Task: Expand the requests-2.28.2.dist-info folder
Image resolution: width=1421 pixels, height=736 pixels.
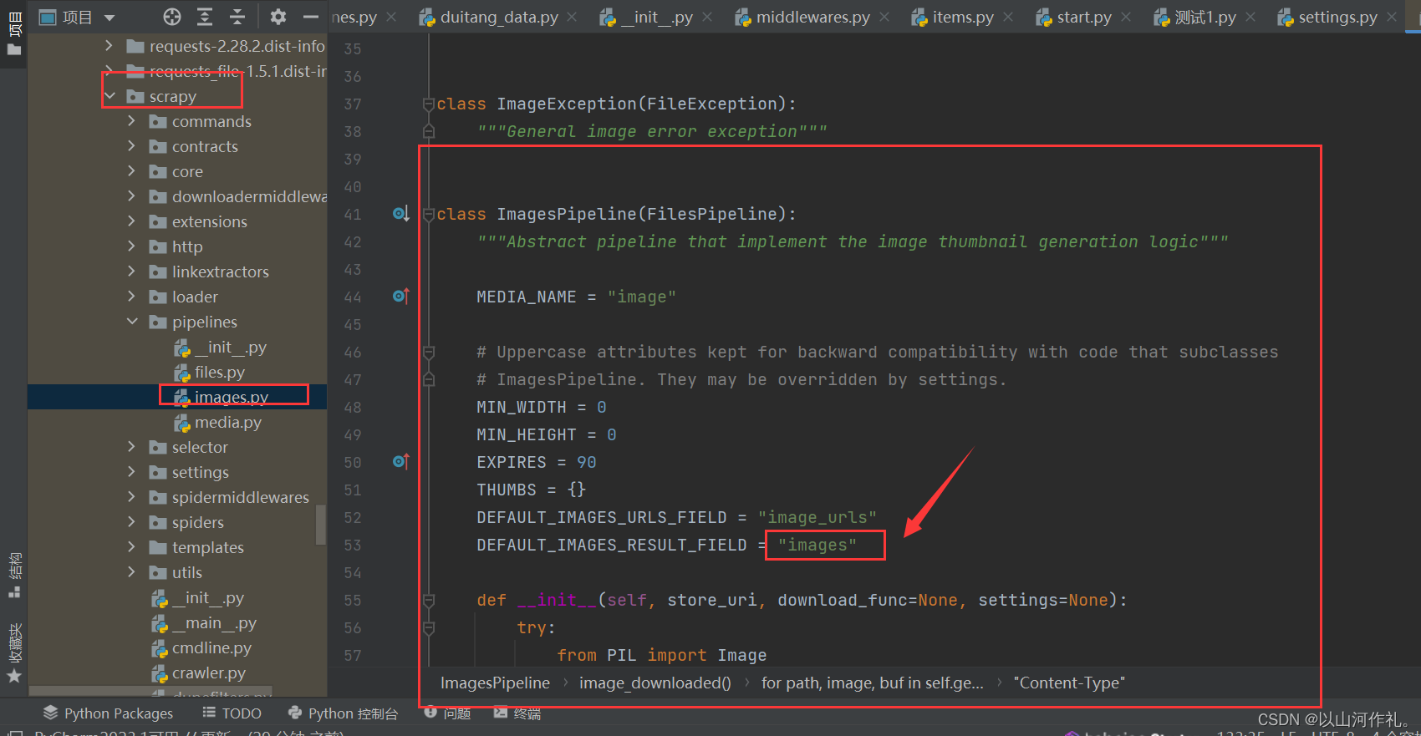Action: [x=109, y=46]
